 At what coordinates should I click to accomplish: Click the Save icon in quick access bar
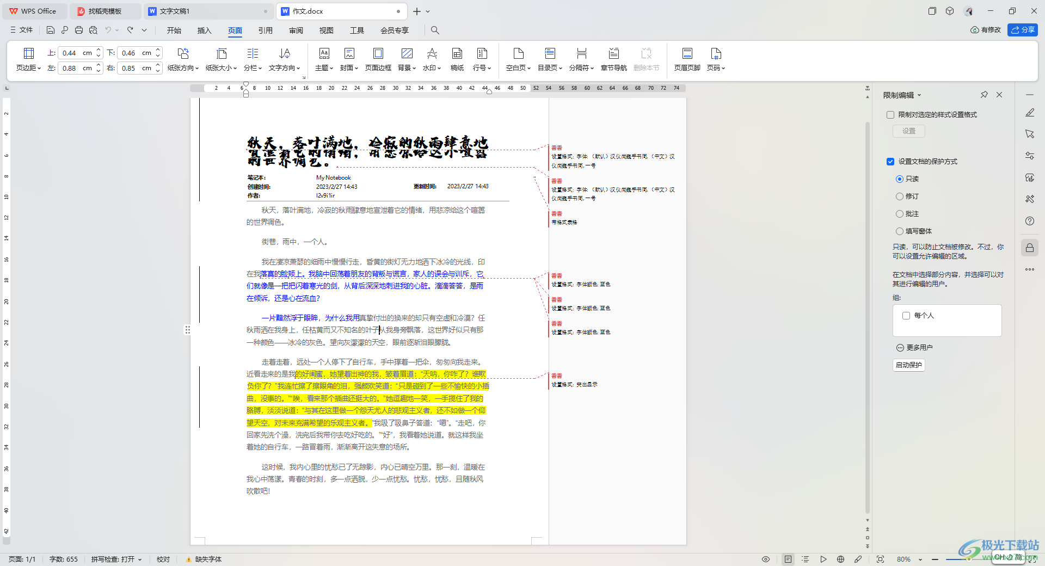[x=51, y=30]
